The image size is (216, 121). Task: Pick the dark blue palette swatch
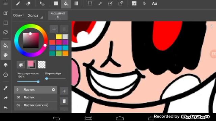point(52,48)
